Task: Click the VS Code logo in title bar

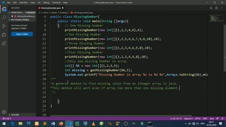Action: tap(3, 2)
